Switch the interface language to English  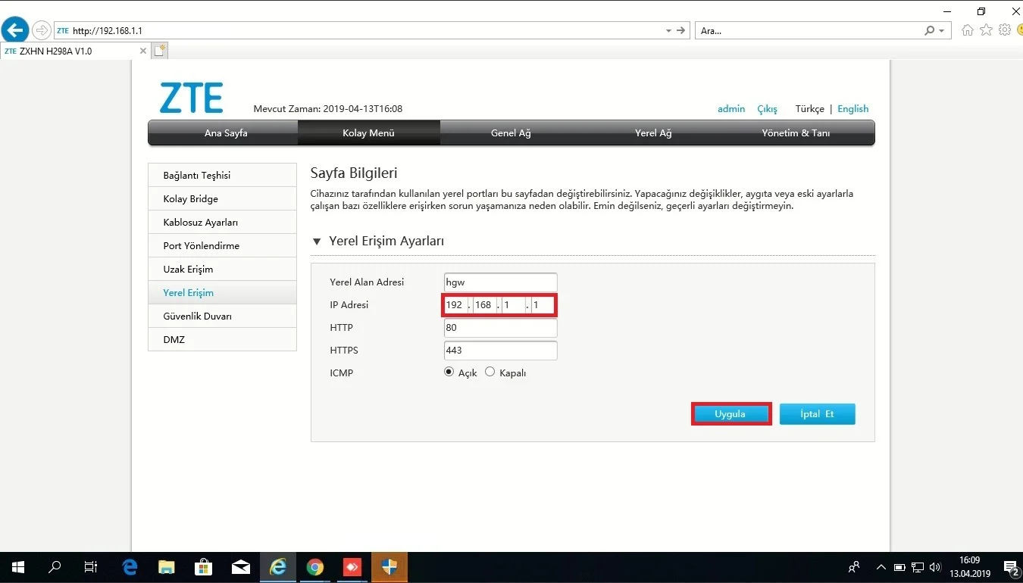tap(852, 108)
